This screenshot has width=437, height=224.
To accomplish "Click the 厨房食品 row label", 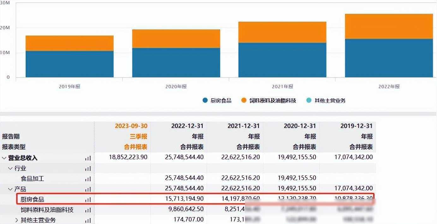I will tap(32, 199).
